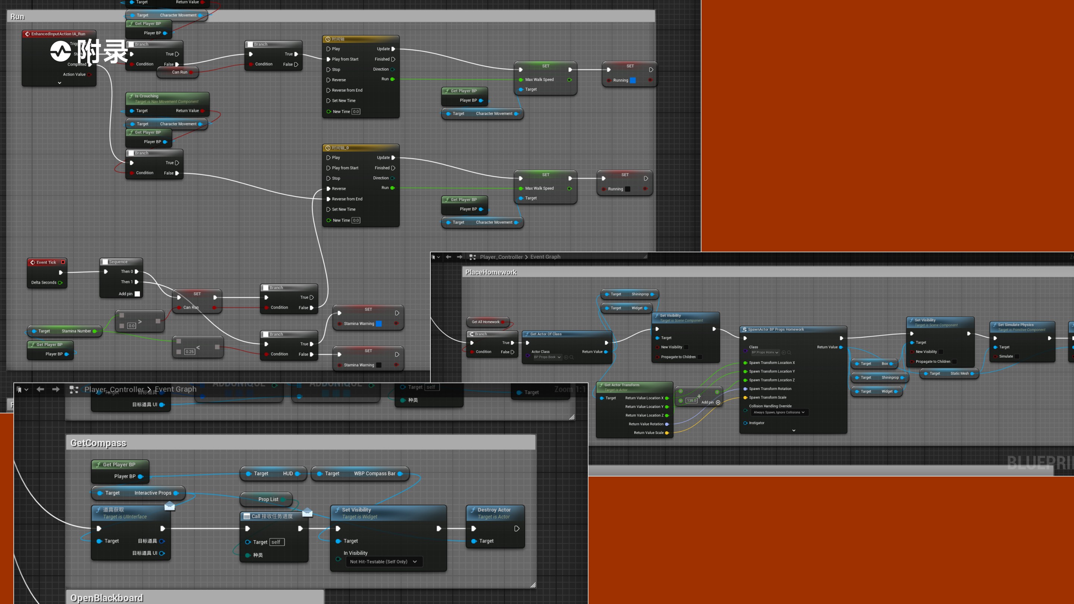Click function icon on Destroy Actor node

tap(473, 510)
